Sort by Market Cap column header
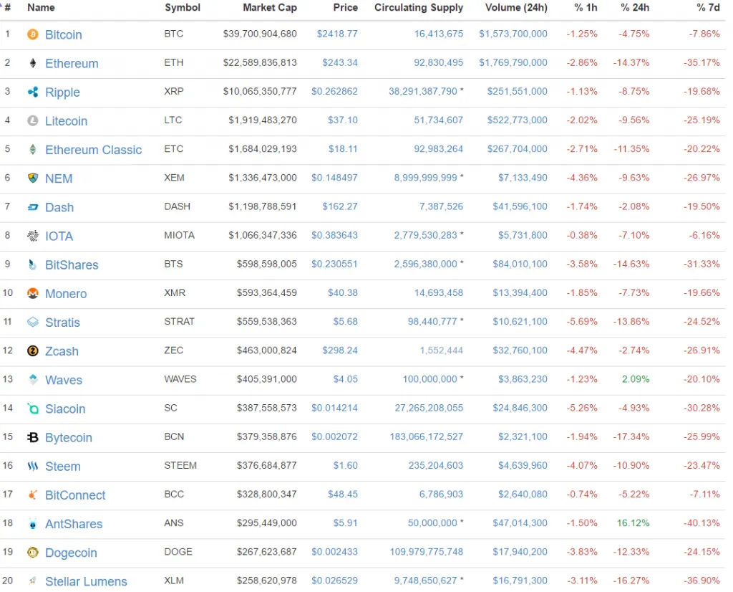733x592 pixels. [270, 7]
